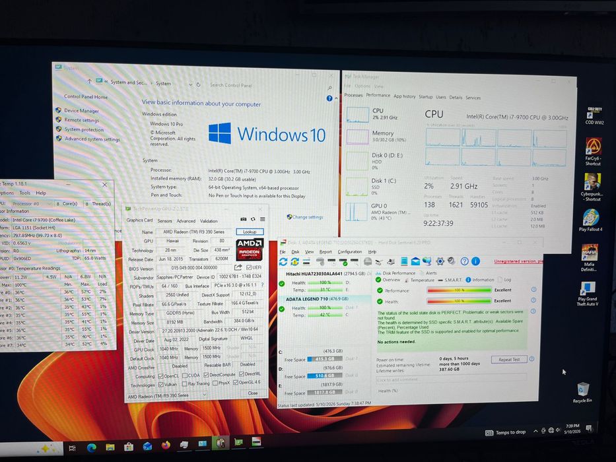Open File Explorer from the taskbar
Viewport: 616px width, 462px height.
pos(110,447)
